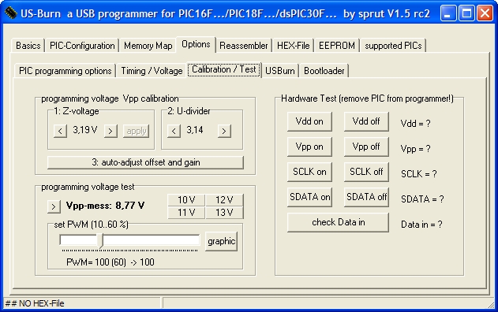Viewport: 498px width, 312px height.
Task: Select Calibration / Test sub-tab
Action: (224, 69)
